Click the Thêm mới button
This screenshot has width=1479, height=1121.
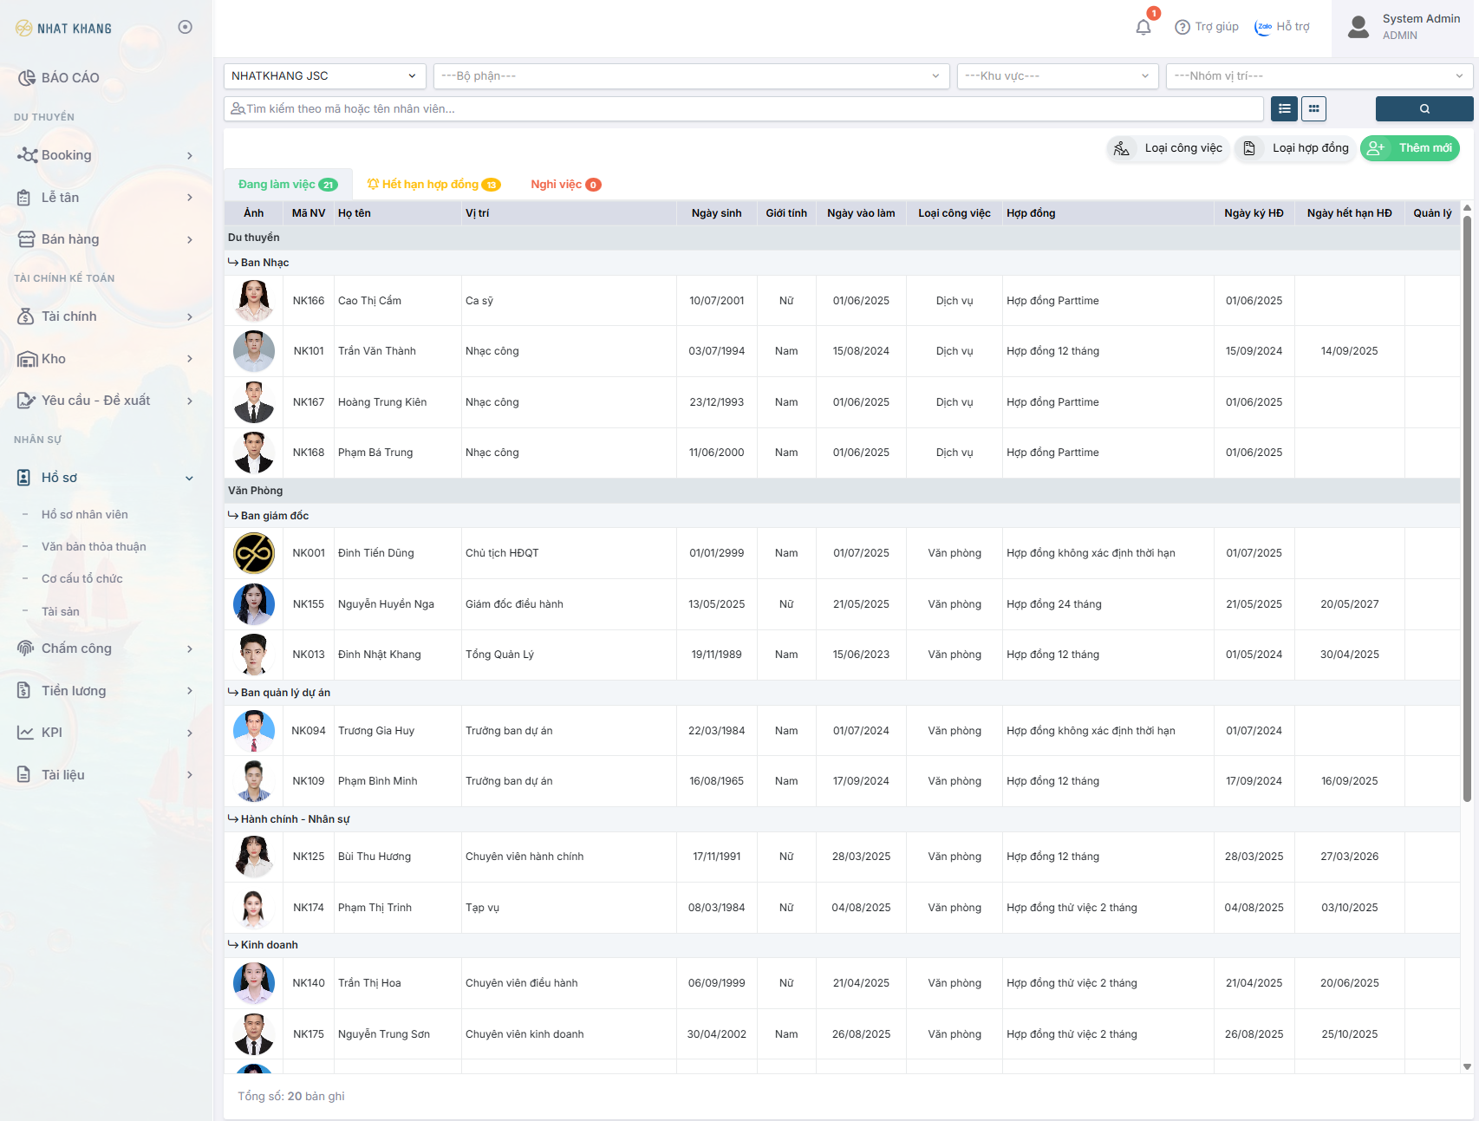point(1410,148)
